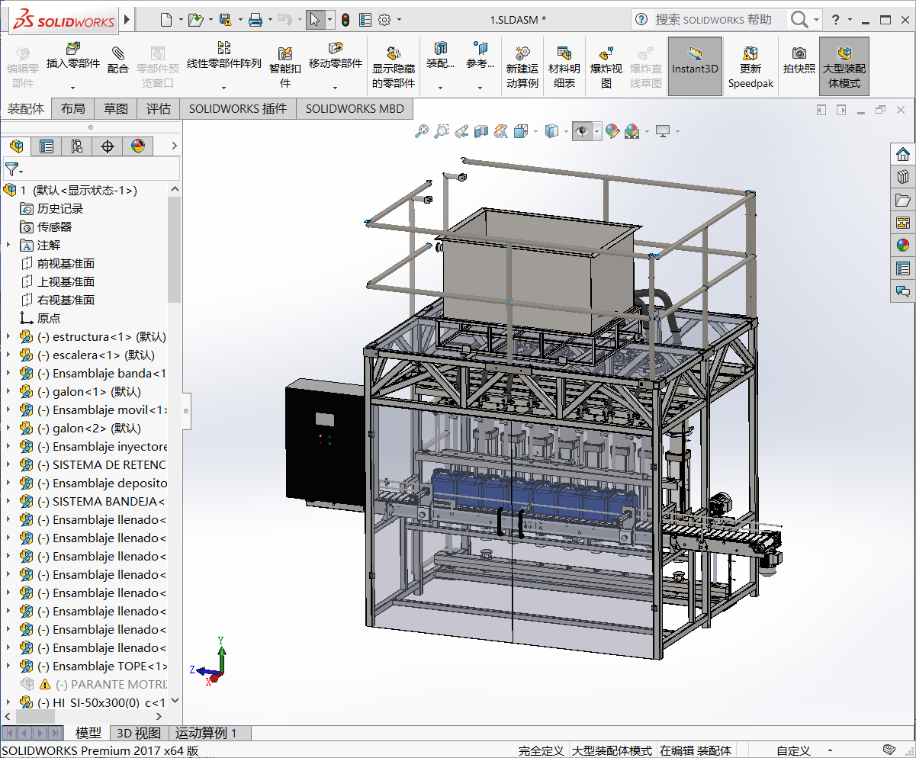Click the 爆炸视图 (Exploded View) icon
Screen dimensions: 916x758
tap(606, 53)
